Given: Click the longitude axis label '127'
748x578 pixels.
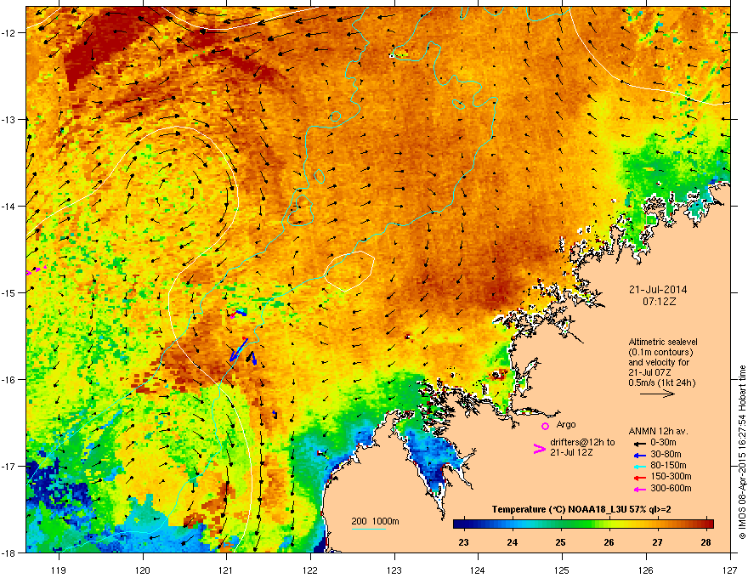Looking at the screenshot, I should pos(730,569).
